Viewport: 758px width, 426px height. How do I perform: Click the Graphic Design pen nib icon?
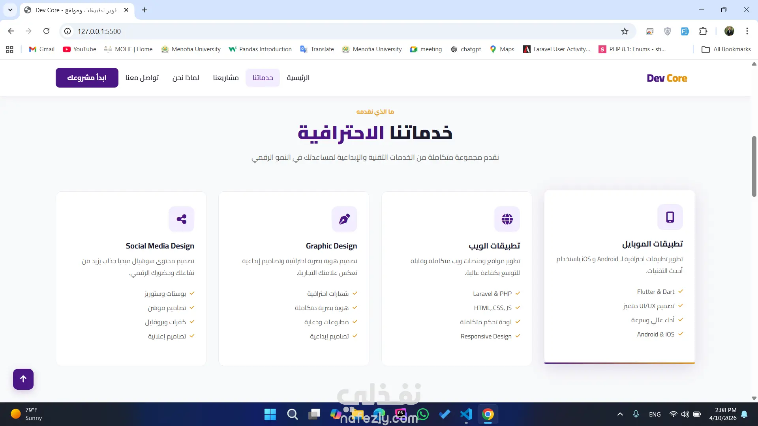tap(344, 219)
